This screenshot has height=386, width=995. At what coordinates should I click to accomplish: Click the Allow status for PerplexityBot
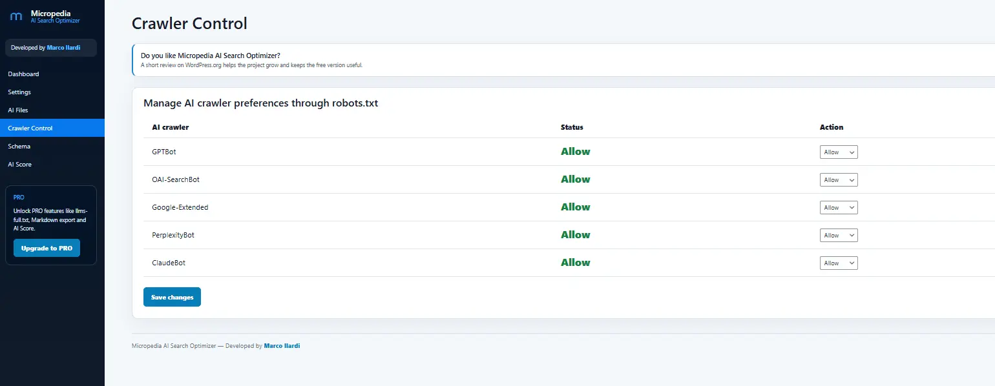pyautogui.click(x=576, y=235)
